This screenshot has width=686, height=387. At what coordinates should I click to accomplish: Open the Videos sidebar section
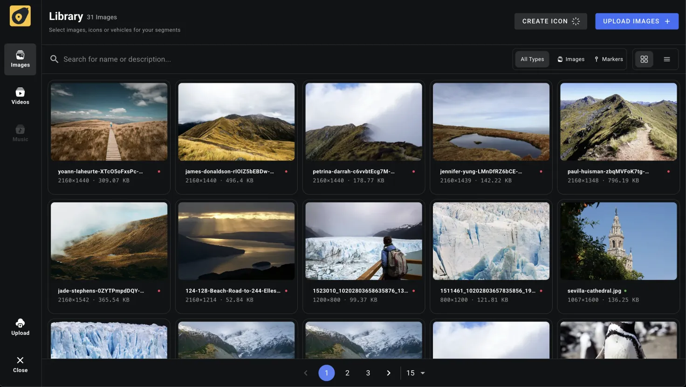coord(20,96)
